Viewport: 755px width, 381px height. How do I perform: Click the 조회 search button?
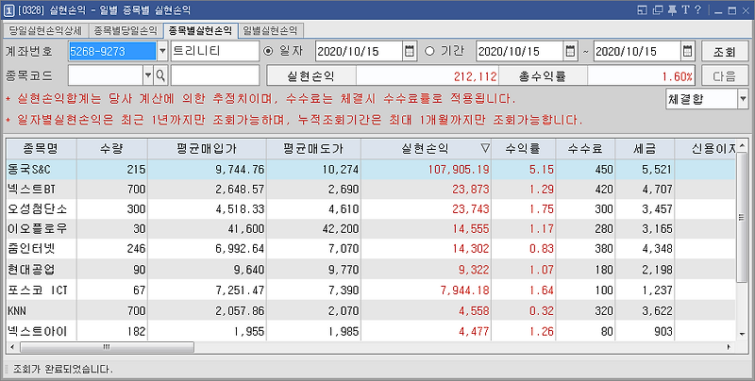724,51
